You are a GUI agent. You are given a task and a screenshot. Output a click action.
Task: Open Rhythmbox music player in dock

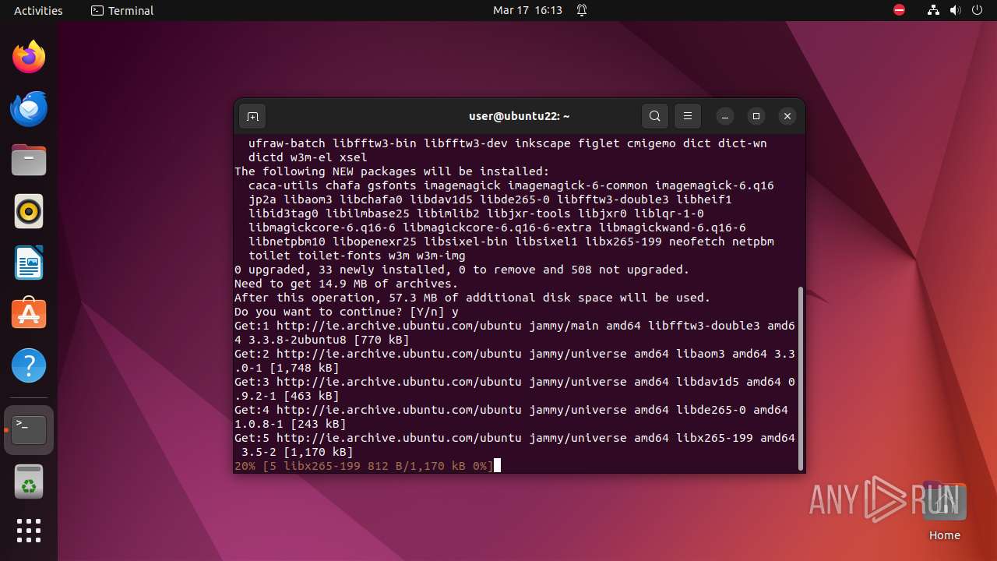[29, 211]
